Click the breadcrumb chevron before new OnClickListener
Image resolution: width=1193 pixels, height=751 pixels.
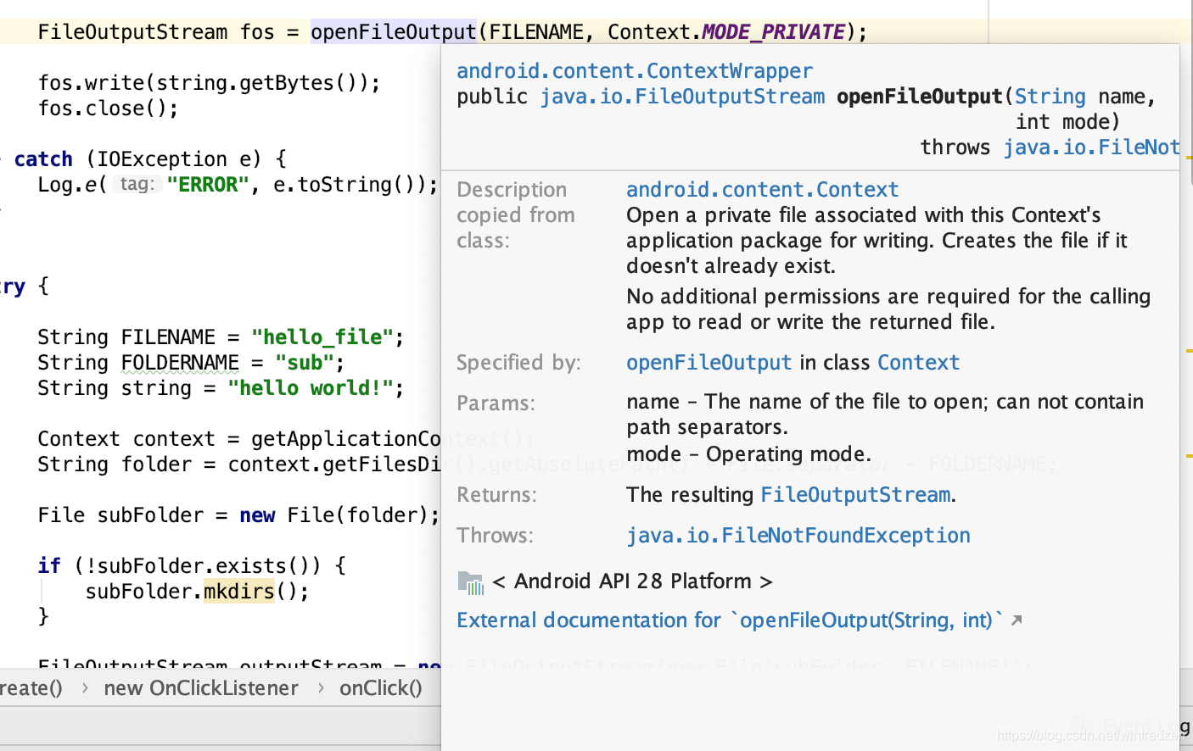tap(85, 688)
